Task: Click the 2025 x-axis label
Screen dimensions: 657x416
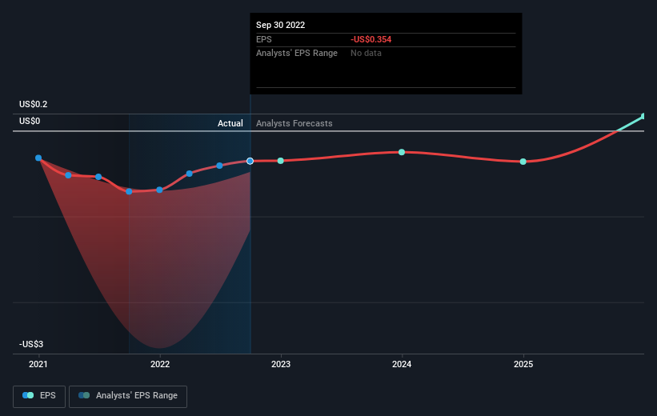Action: tap(523, 364)
